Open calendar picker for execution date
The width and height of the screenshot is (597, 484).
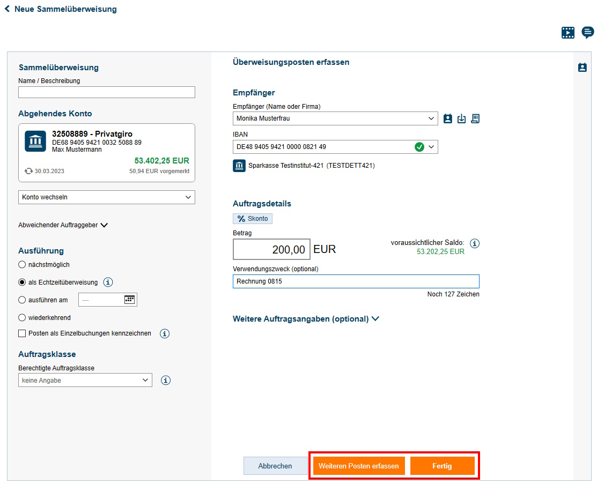(129, 300)
